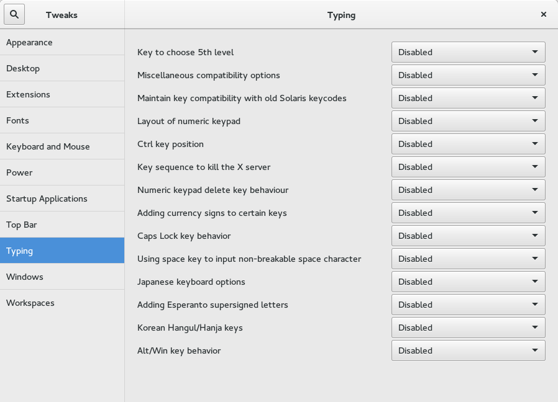
Task: Select Extensions in the sidebar
Action: click(x=62, y=94)
